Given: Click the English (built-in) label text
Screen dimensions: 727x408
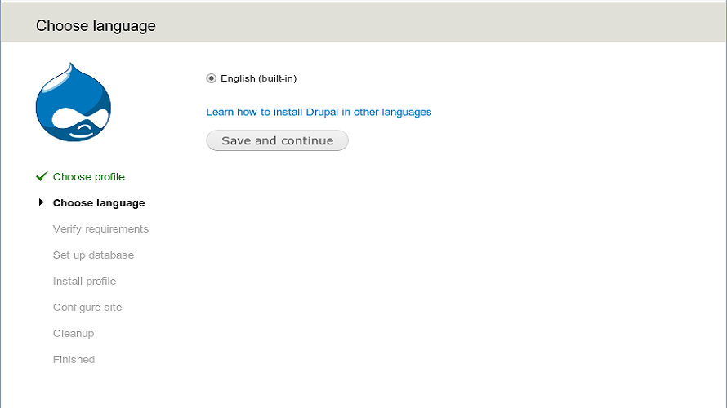Looking at the screenshot, I should 258,78.
